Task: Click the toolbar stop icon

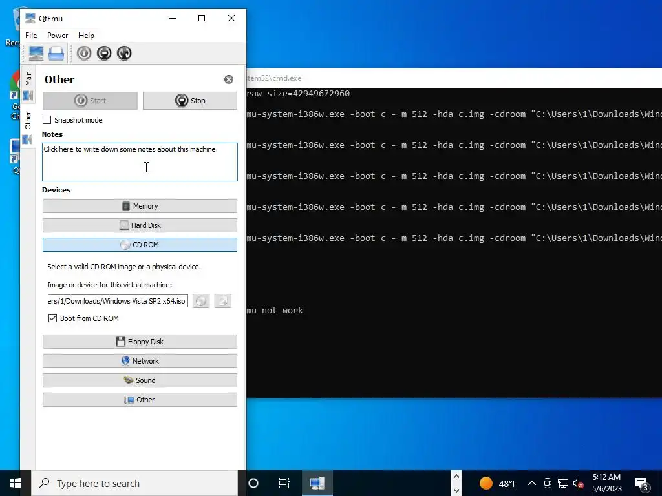Action: coord(104,53)
